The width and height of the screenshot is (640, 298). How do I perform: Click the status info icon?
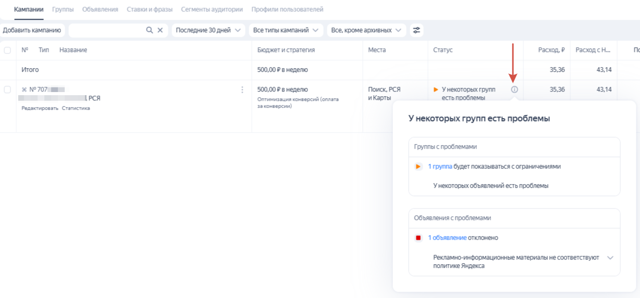click(514, 89)
